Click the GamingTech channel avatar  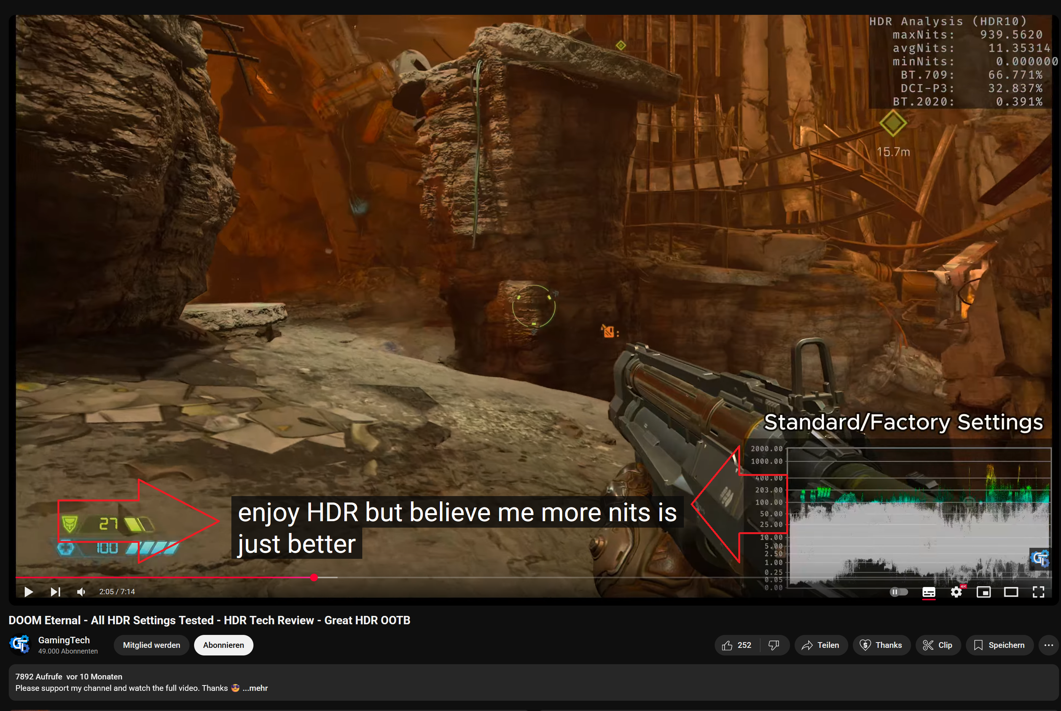pyautogui.click(x=20, y=644)
